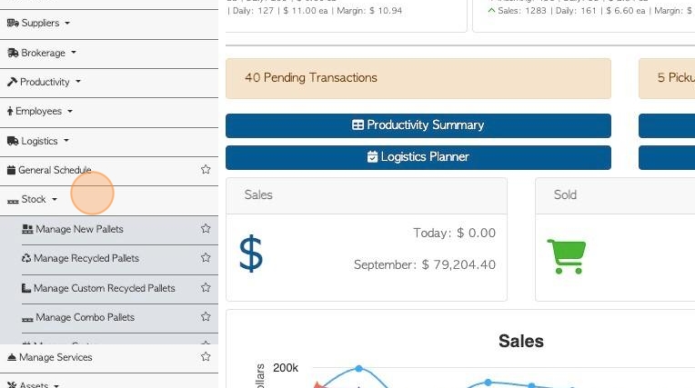Open General Schedule from the sidebar
The width and height of the screenshot is (695, 388).
point(49,170)
